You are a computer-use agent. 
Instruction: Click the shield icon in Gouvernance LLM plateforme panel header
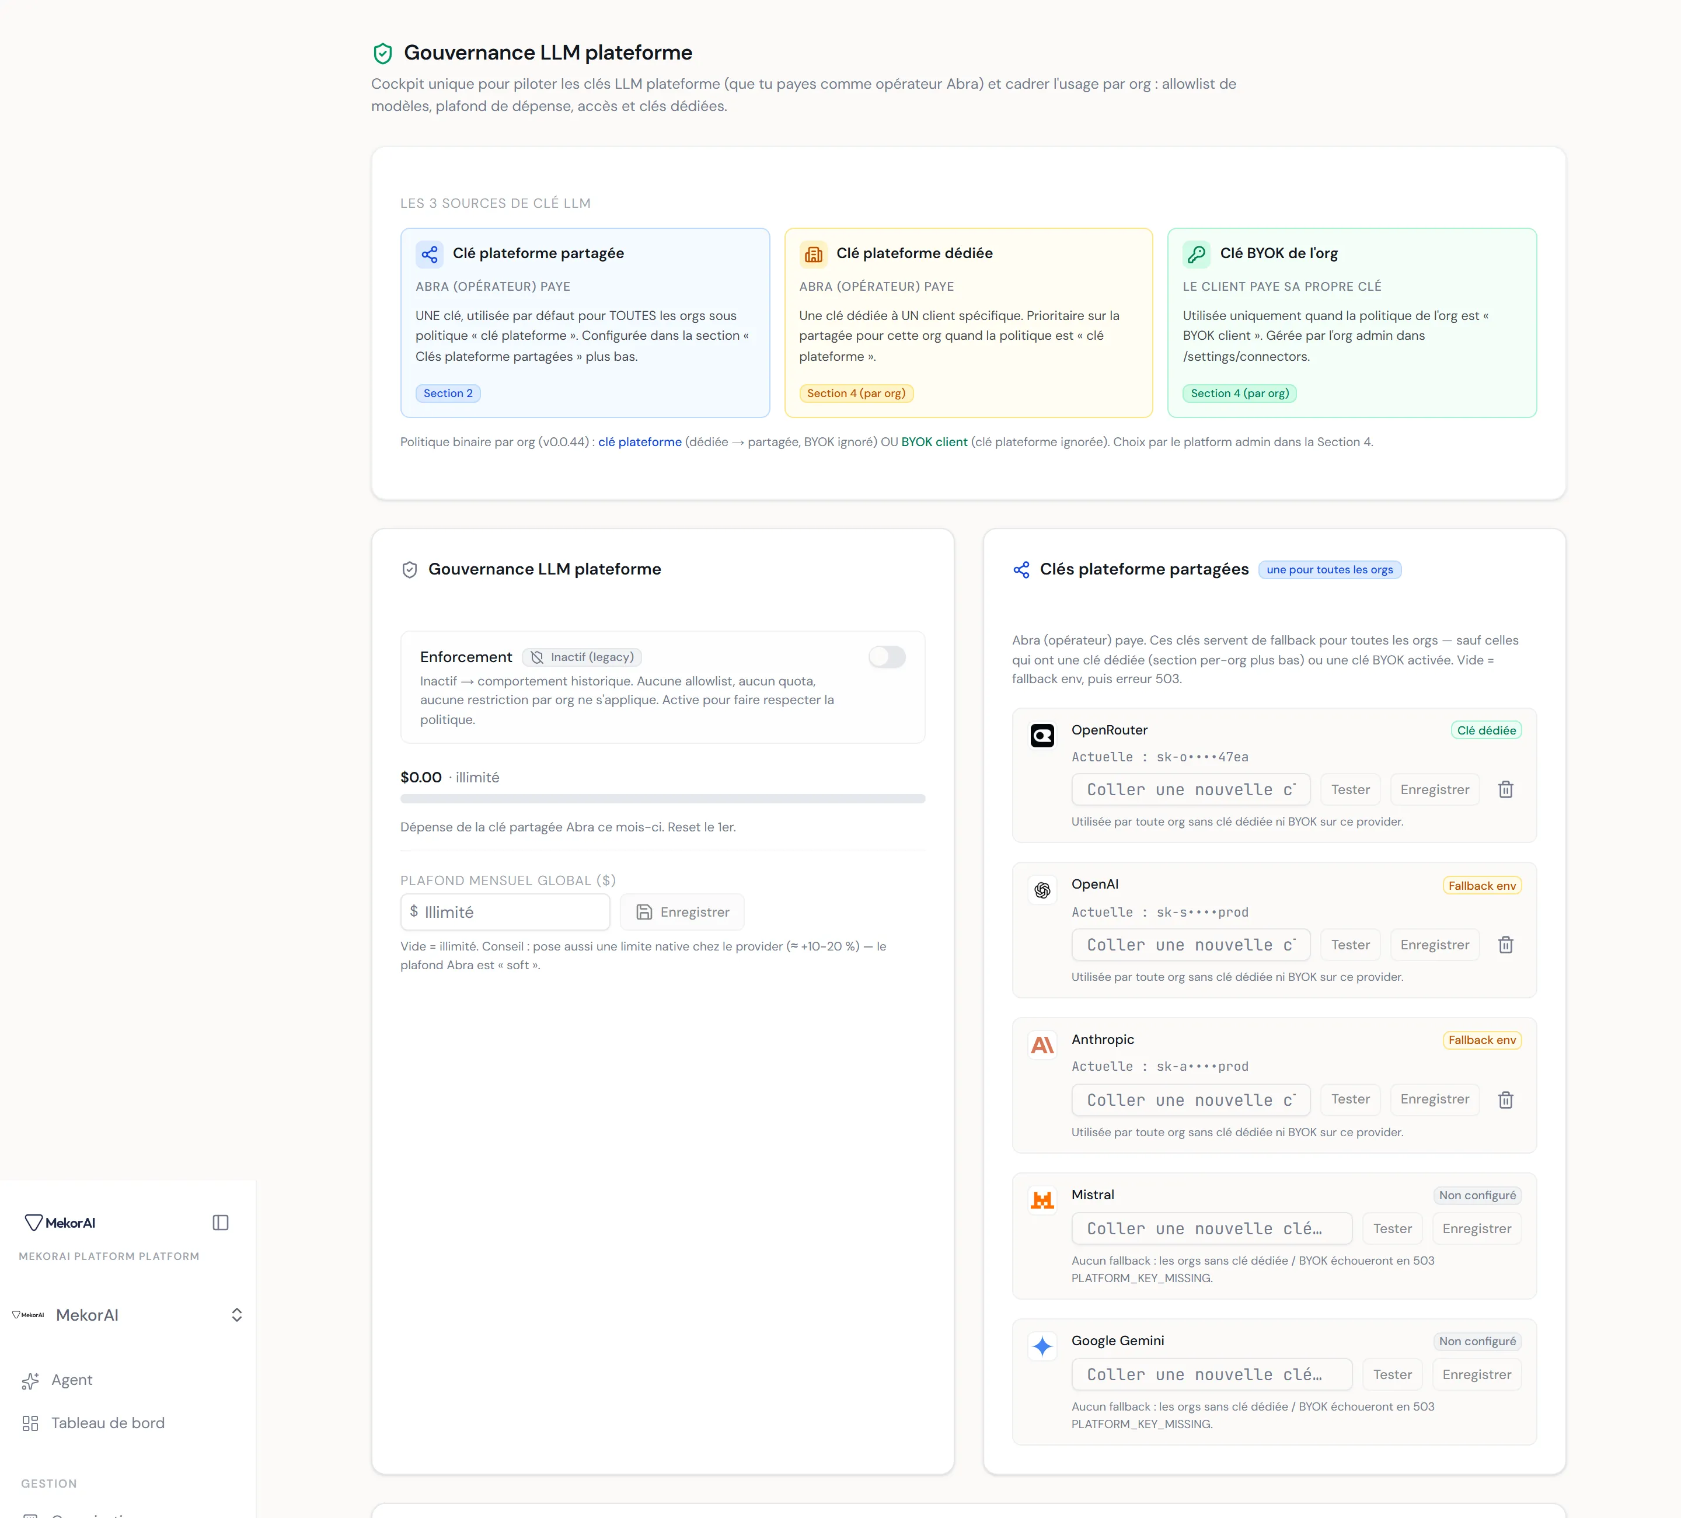(409, 570)
